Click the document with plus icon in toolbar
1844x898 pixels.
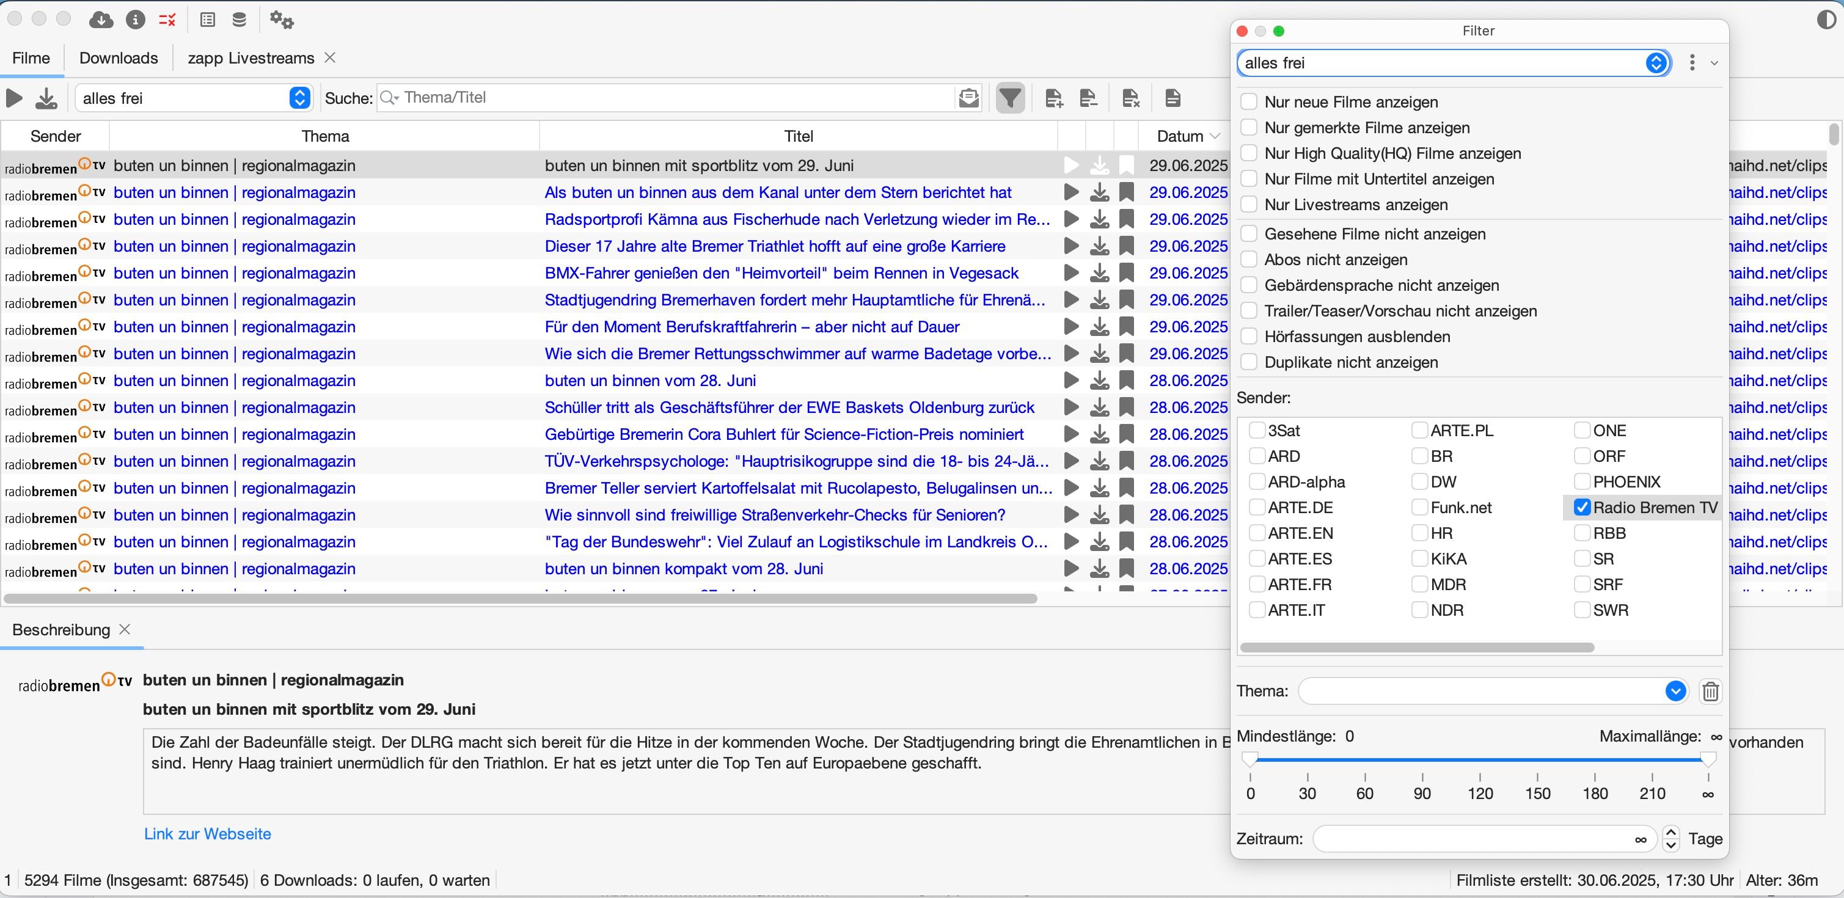tap(1054, 98)
